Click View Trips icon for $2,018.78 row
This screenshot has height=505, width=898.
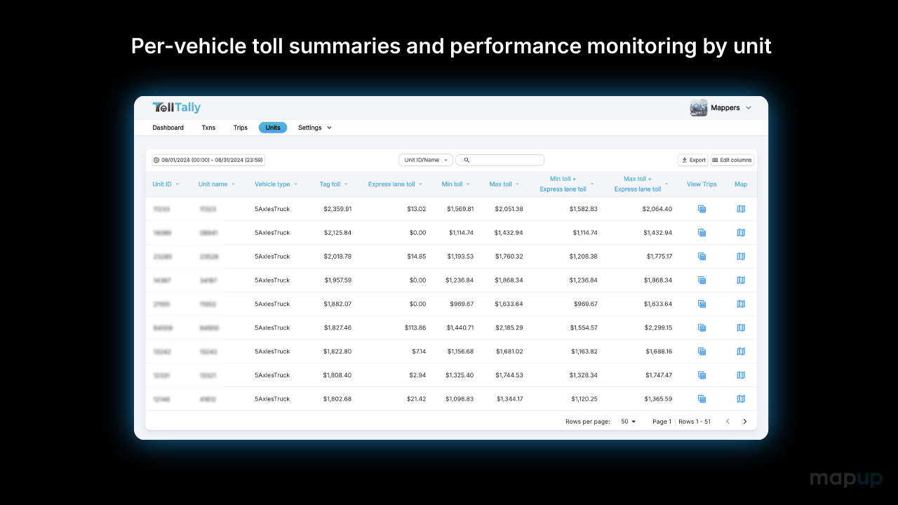click(x=702, y=257)
